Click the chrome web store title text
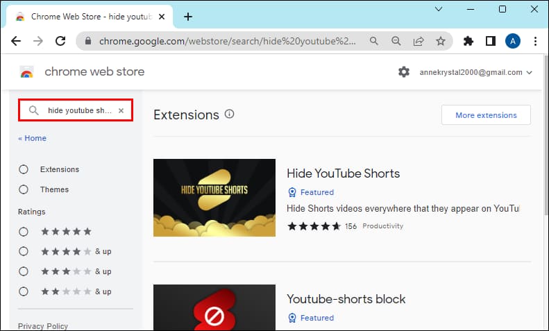 [94, 71]
